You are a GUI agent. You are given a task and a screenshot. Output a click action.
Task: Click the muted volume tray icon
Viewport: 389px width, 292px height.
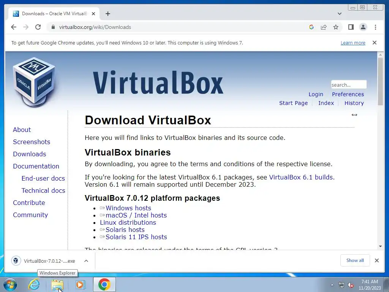(x=351, y=285)
